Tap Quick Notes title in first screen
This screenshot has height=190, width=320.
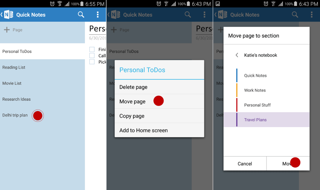(31, 15)
